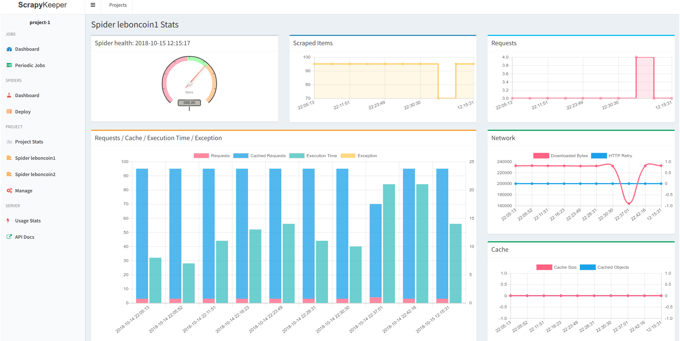680x341 pixels.
Task: Click the teal Execution Time legend color box
Action: tap(297, 156)
